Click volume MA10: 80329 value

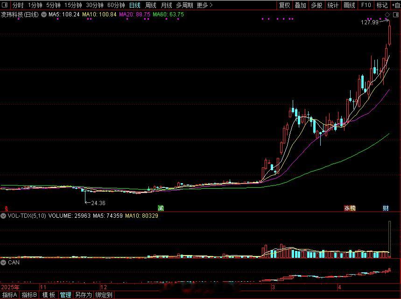coord(141,216)
